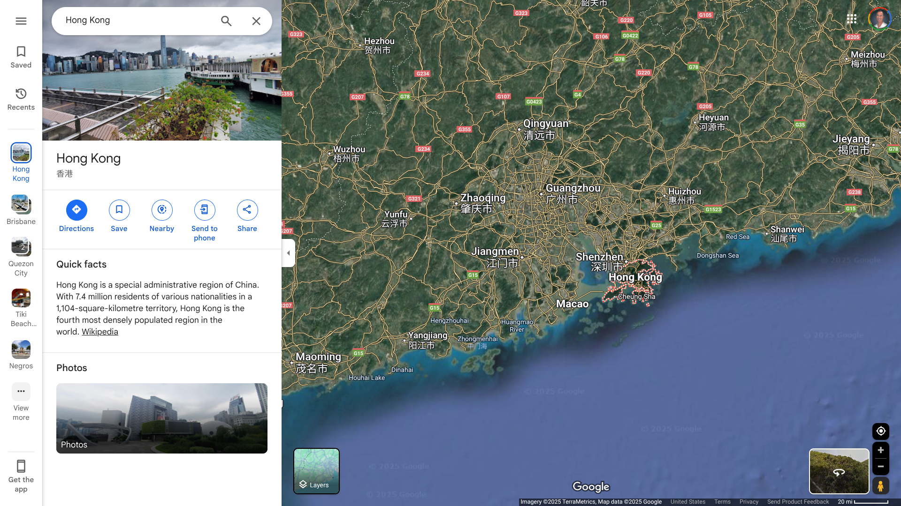Select Brisbane from recent places
Viewport: 901px width, 506px height.
tap(21, 205)
